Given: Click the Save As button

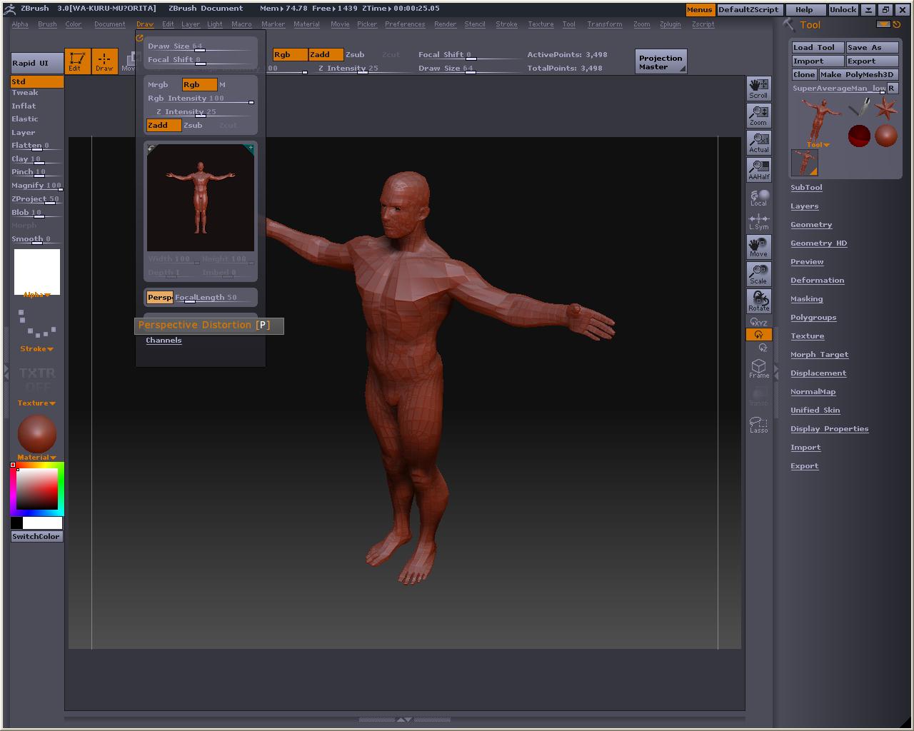Looking at the screenshot, I should tap(873, 47).
